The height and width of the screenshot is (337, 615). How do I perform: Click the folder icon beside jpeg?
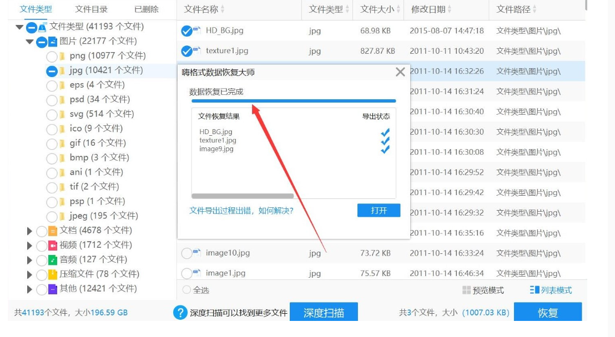(62, 216)
